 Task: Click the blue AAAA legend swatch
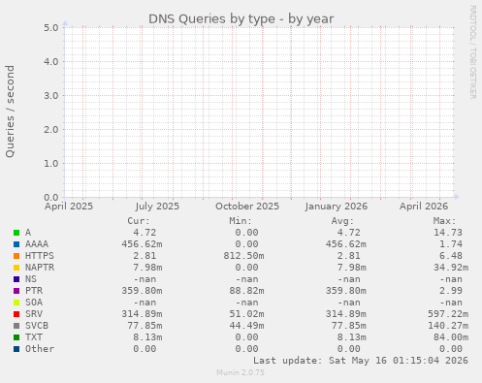point(16,244)
